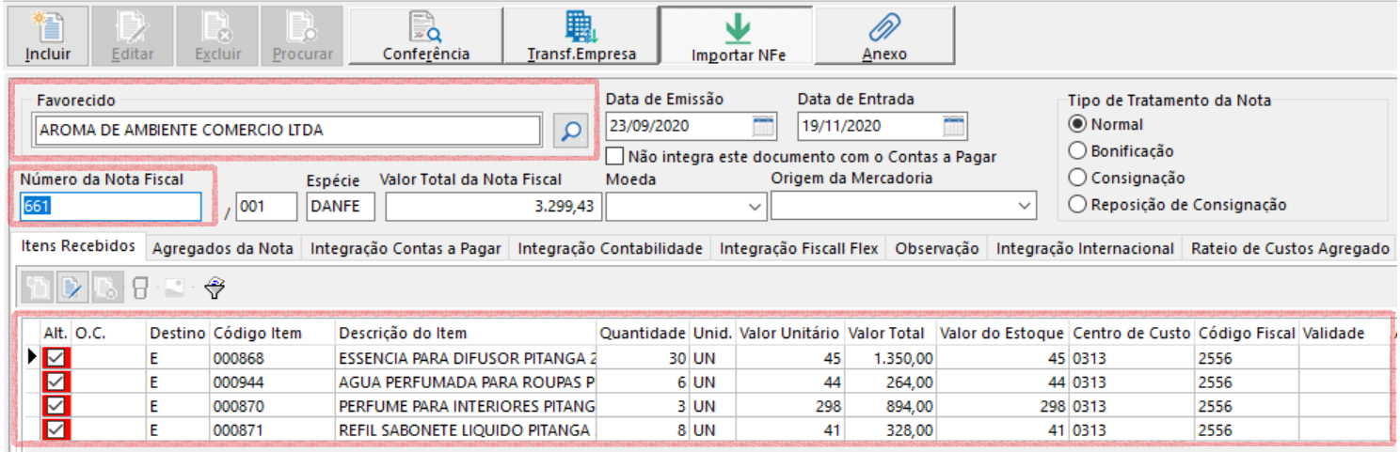Open calendar for Data de Entrada
Image resolution: width=1400 pixels, height=452 pixels.
click(x=954, y=126)
